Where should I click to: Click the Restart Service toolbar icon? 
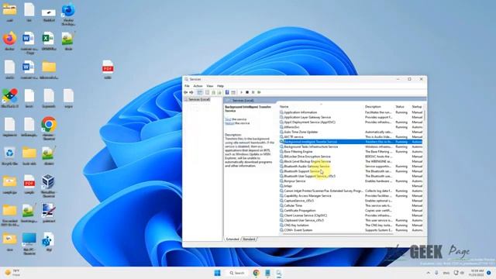259,92
